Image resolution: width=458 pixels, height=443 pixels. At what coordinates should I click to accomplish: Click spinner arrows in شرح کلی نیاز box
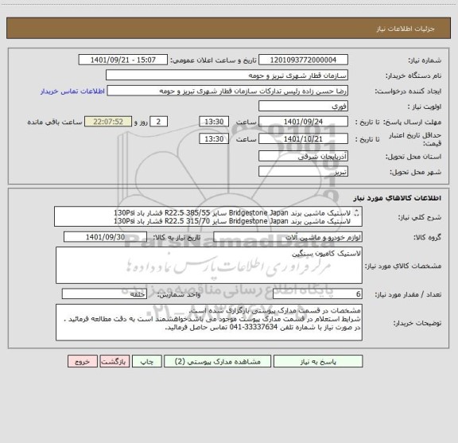pos(356,213)
